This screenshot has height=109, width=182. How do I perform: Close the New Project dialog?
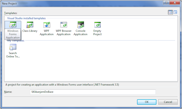pos(175,2)
